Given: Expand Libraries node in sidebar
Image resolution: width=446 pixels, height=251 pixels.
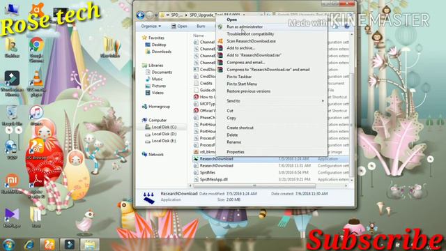Looking at the screenshot, I should (x=155, y=65).
